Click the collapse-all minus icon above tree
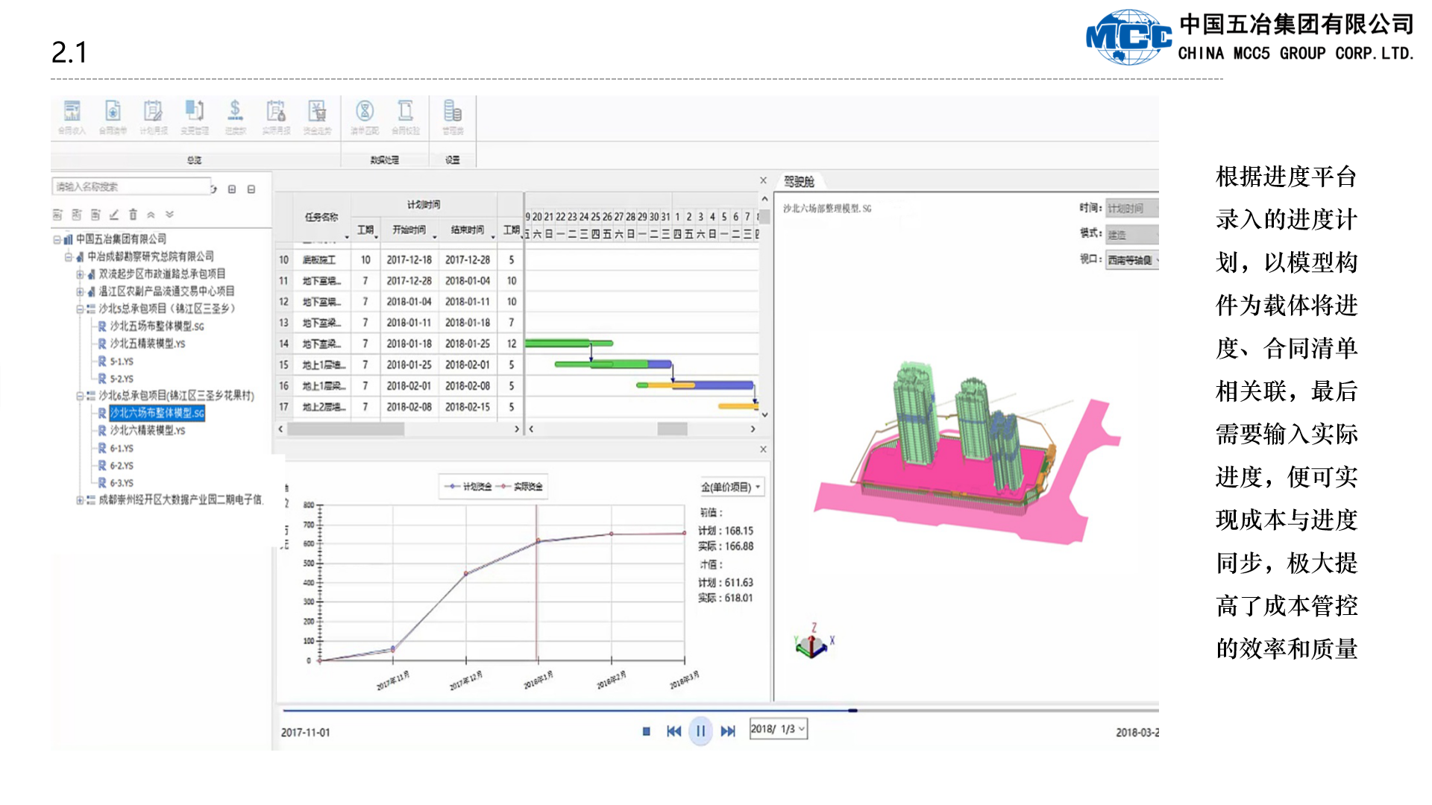The height and width of the screenshot is (805, 1432). coord(251,189)
